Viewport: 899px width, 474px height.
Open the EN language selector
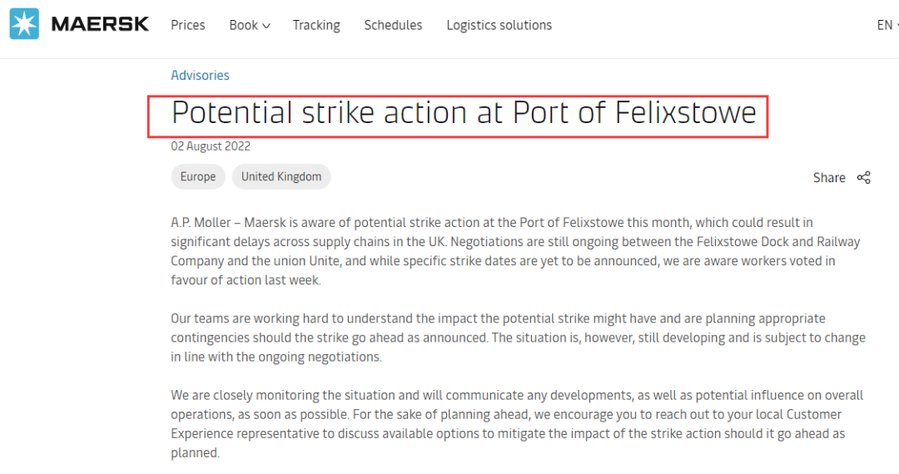pyautogui.click(x=887, y=25)
